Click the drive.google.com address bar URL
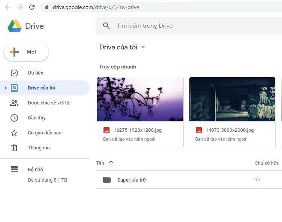Image resolution: width=282 pixels, height=222 pixels. pyautogui.click(x=96, y=7)
